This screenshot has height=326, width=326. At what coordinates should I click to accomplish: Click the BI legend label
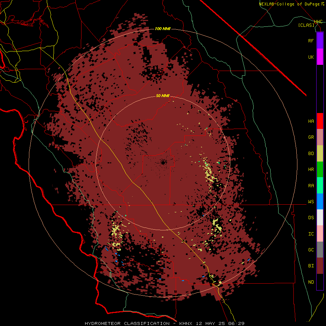point(311,266)
